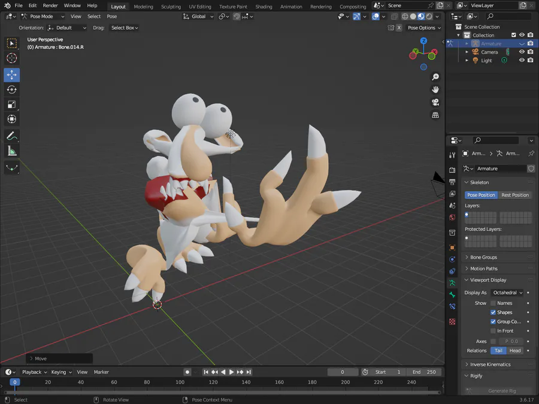Open the Scene properties tab
Viewport: 539px width, 404px height.
[x=452, y=206]
